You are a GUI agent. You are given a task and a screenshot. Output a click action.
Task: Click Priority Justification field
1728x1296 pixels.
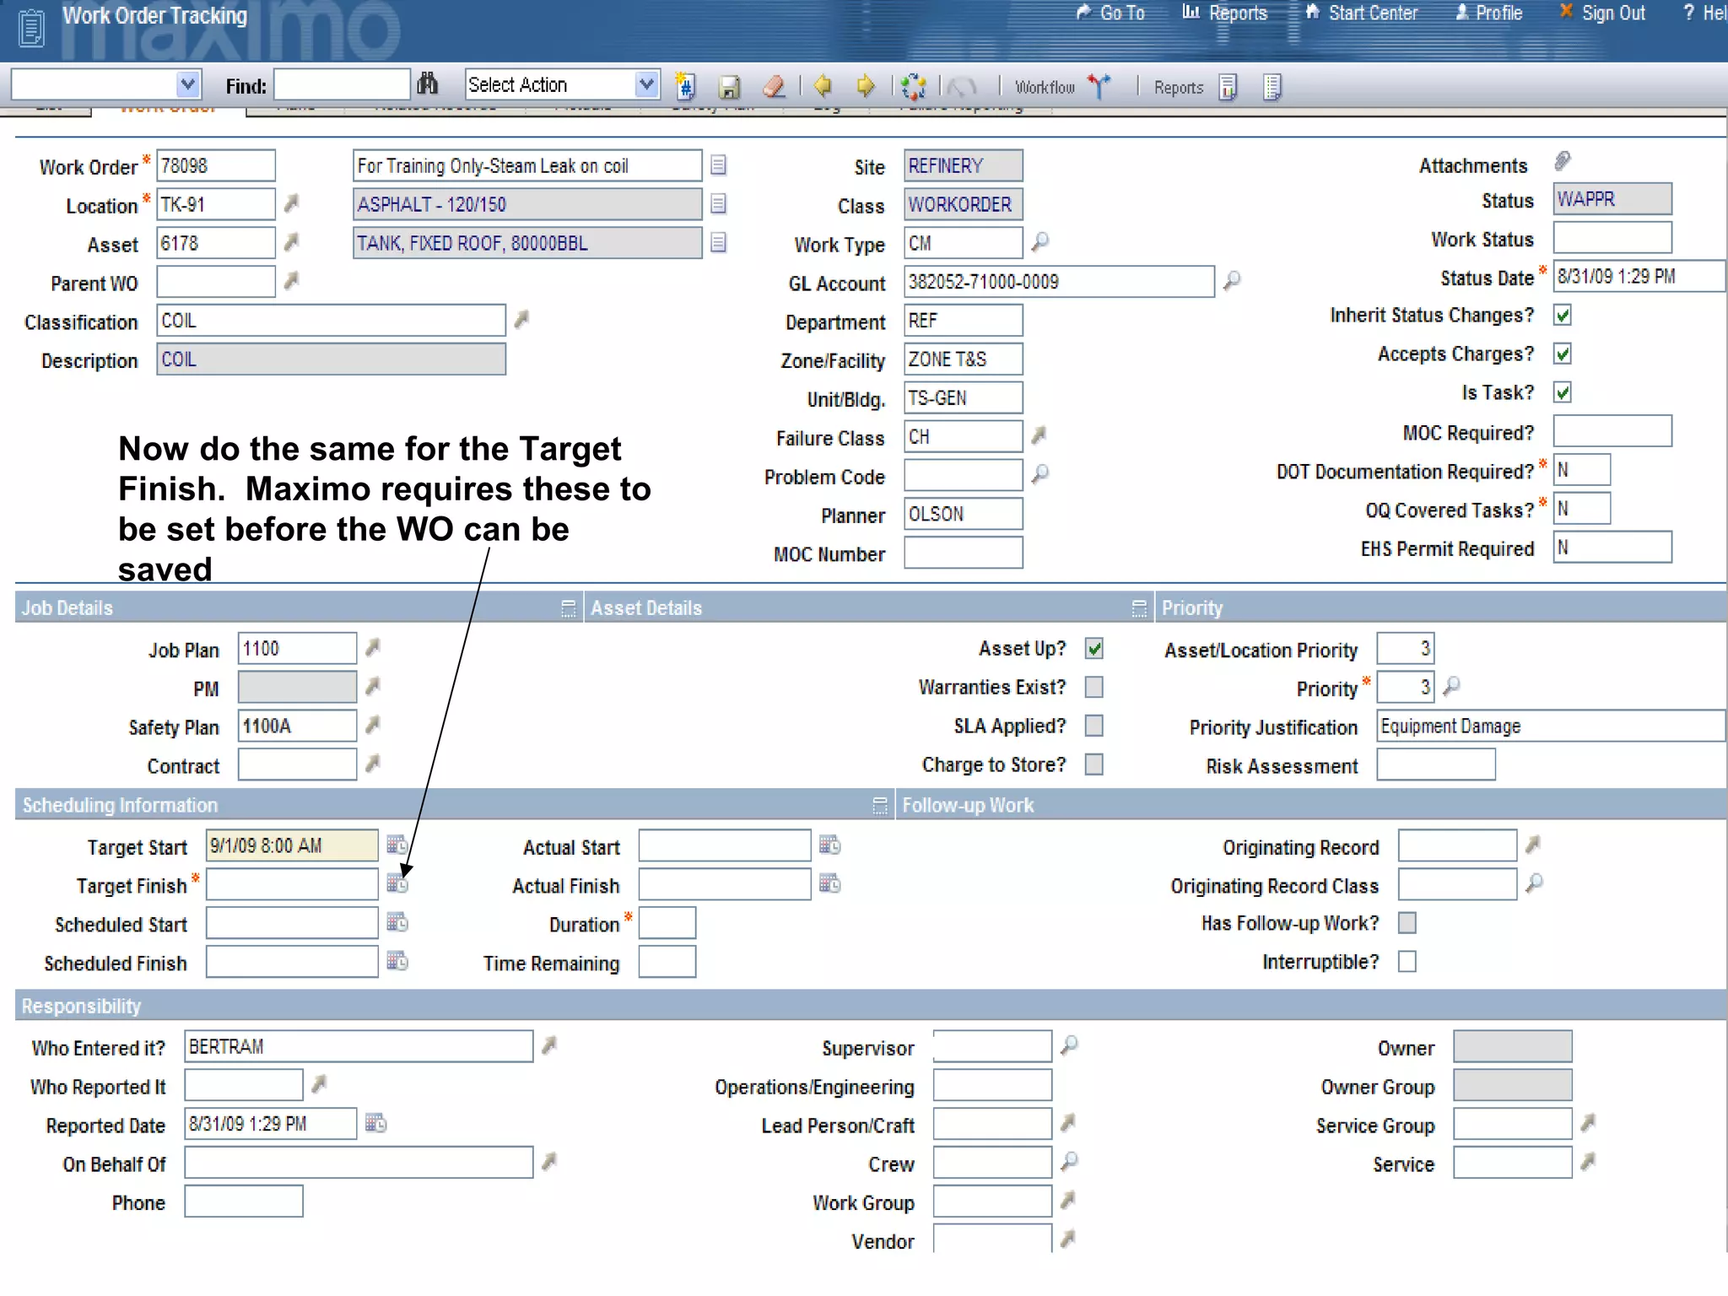click(x=1551, y=726)
